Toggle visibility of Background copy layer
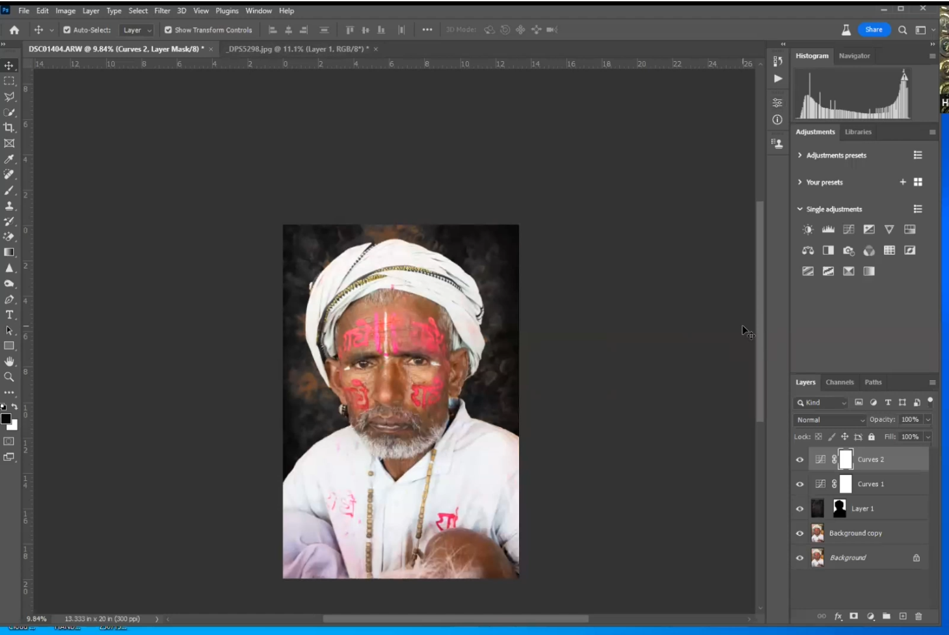Image resolution: width=949 pixels, height=635 pixels. pyautogui.click(x=800, y=534)
